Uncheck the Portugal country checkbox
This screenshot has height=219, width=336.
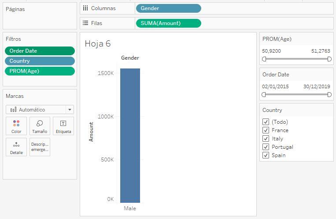(266, 147)
